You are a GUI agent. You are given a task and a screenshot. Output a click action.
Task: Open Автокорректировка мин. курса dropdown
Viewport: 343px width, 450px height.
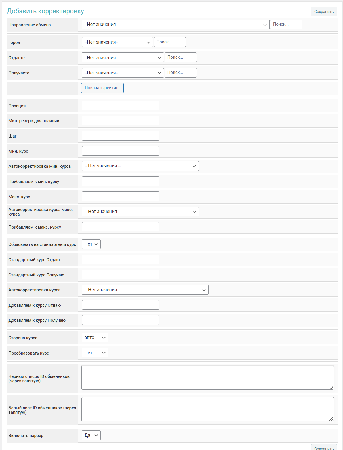[140, 166]
